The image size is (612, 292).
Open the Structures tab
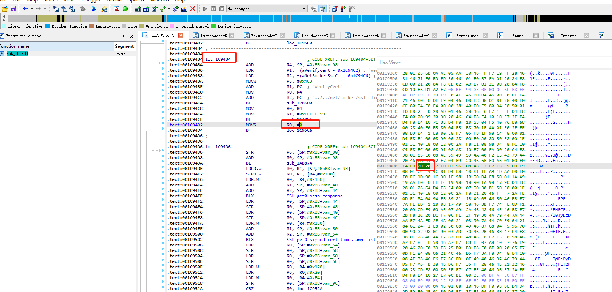pyautogui.click(x=467, y=36)
